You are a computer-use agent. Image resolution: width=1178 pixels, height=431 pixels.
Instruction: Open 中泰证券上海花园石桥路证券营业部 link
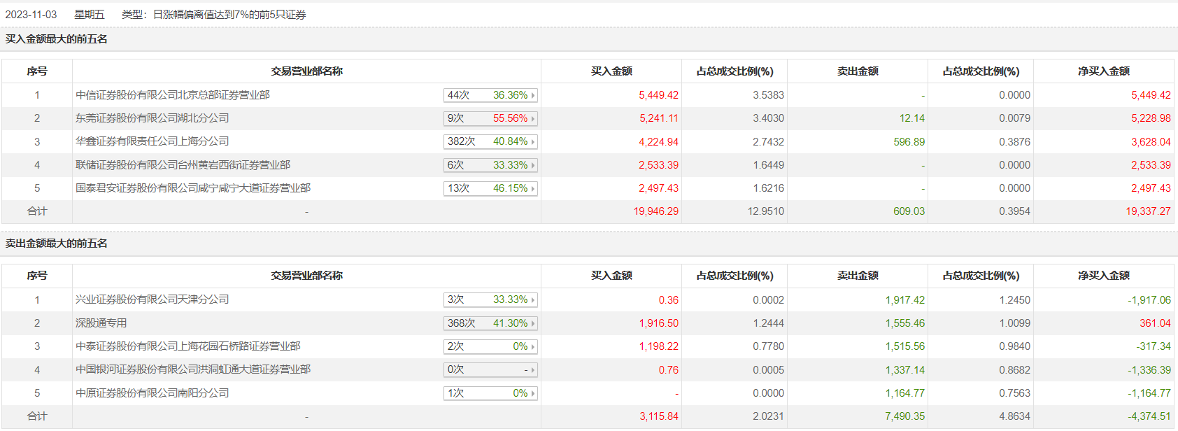coord(188,346)
